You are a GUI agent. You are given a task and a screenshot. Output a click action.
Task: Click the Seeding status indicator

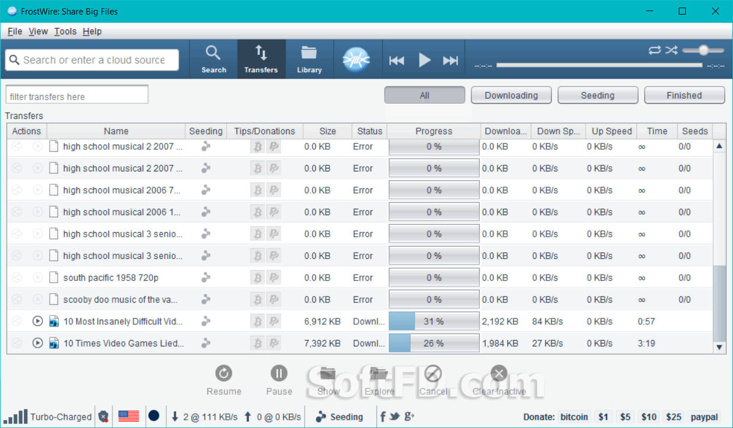pos(339,416)
